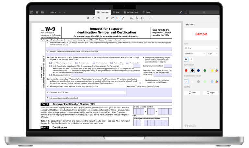
Task: Open custom background color picker wheel
Action: (x=216, y=82)
